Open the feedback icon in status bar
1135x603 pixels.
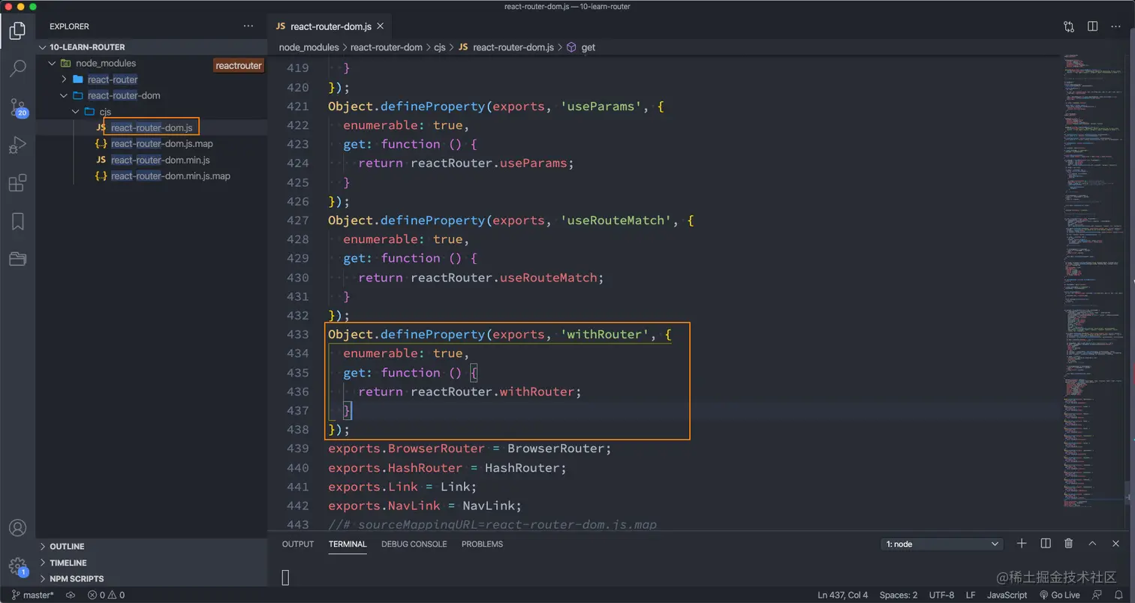1097,595
